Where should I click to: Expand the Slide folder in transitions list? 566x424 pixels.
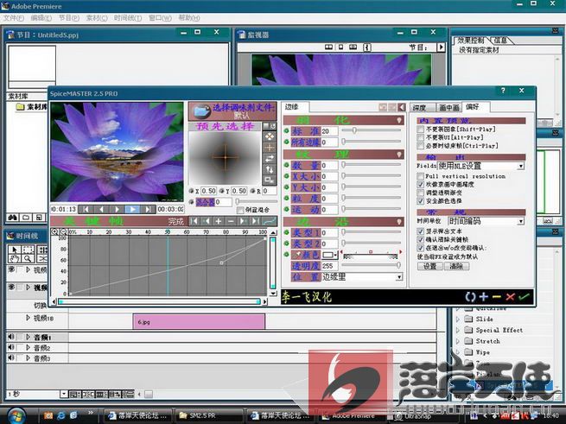click(458, 319)
